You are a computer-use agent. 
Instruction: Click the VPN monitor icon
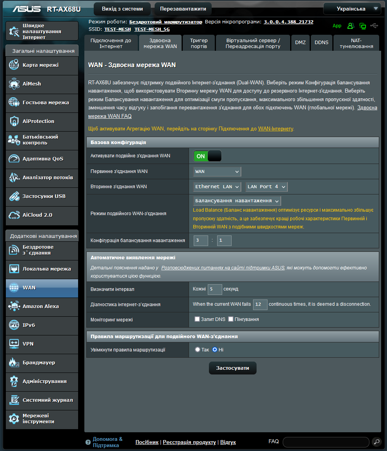point(14,344)
